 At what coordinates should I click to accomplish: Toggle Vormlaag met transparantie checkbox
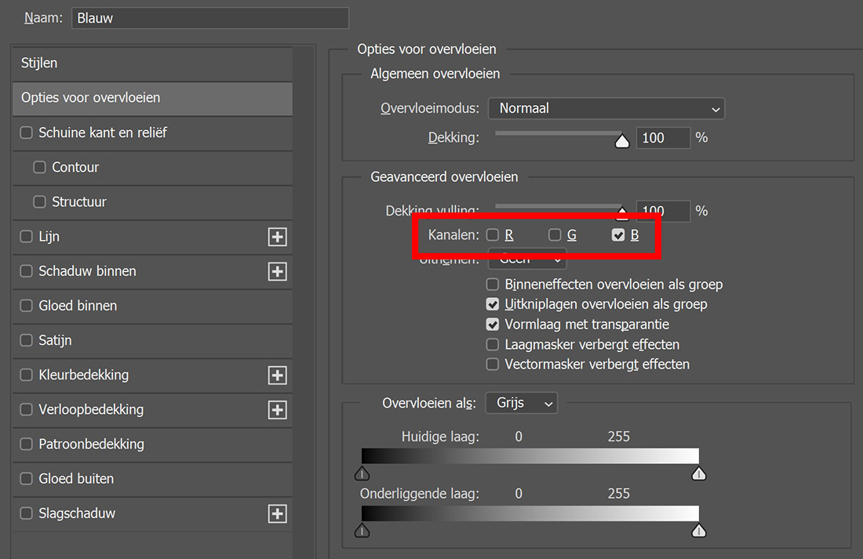(x=493, y=324)
